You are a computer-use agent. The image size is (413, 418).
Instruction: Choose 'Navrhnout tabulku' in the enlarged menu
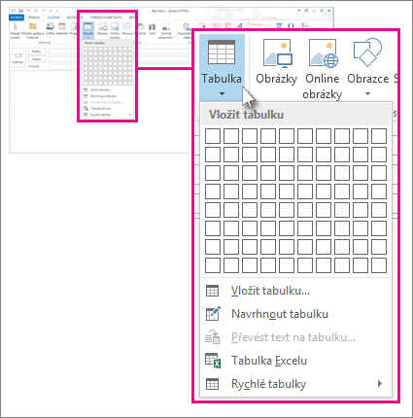click(x=295, y=314)
